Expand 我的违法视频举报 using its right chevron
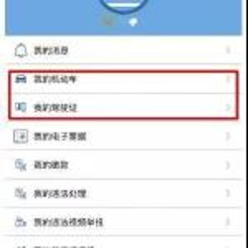 coord(228,222)
